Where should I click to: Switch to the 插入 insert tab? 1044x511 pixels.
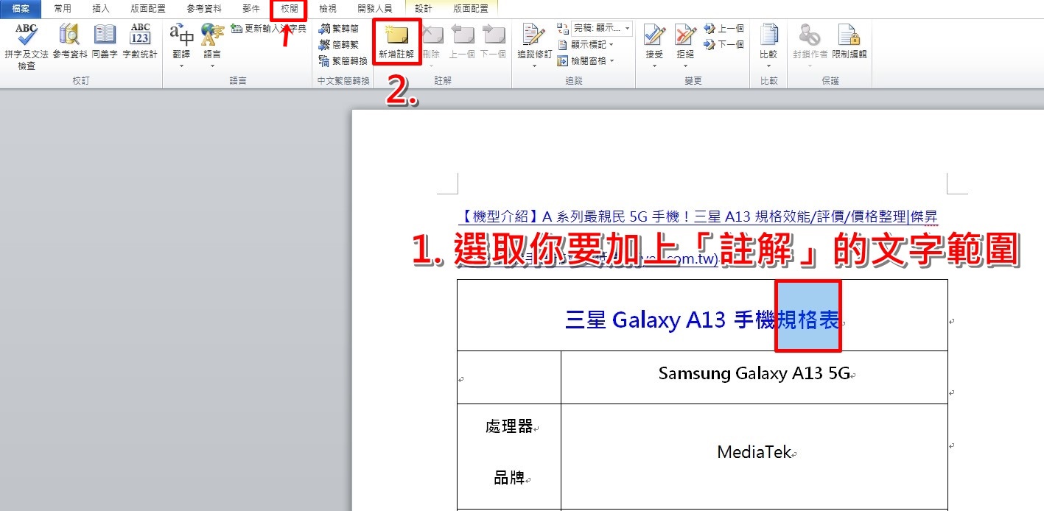coord(101,9)
